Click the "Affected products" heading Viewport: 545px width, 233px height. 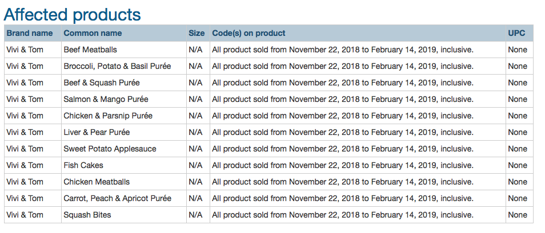point(73,14)
